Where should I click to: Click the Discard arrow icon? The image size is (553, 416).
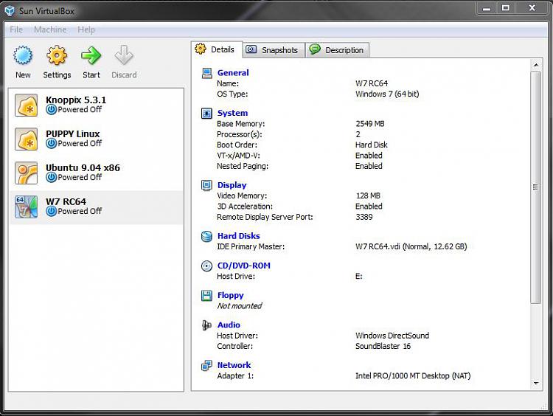pyautogui.click(x=124, y=55)
